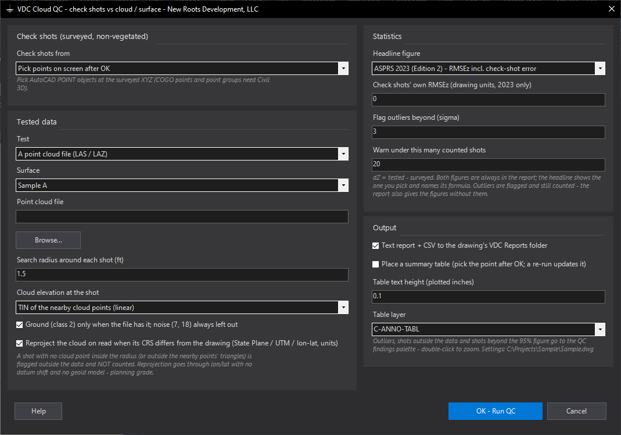Close the VDC Cloud QC dialog
The image size is (621, 435).
(x=612, y=9)
